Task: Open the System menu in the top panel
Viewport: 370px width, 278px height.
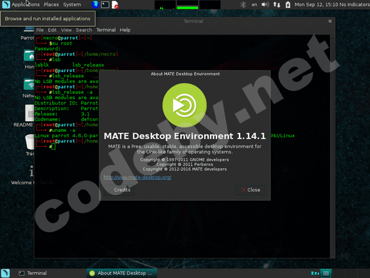Action: coord(72,4)
